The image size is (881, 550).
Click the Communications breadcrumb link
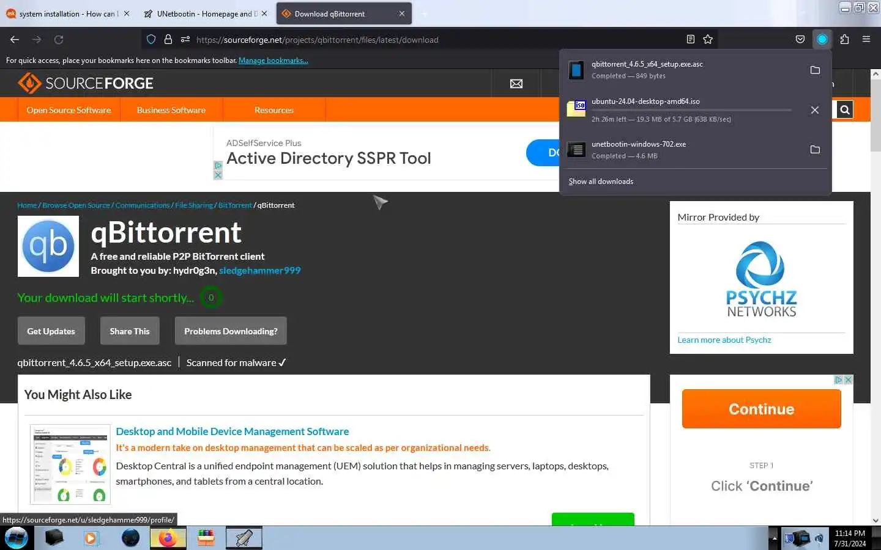143,205
